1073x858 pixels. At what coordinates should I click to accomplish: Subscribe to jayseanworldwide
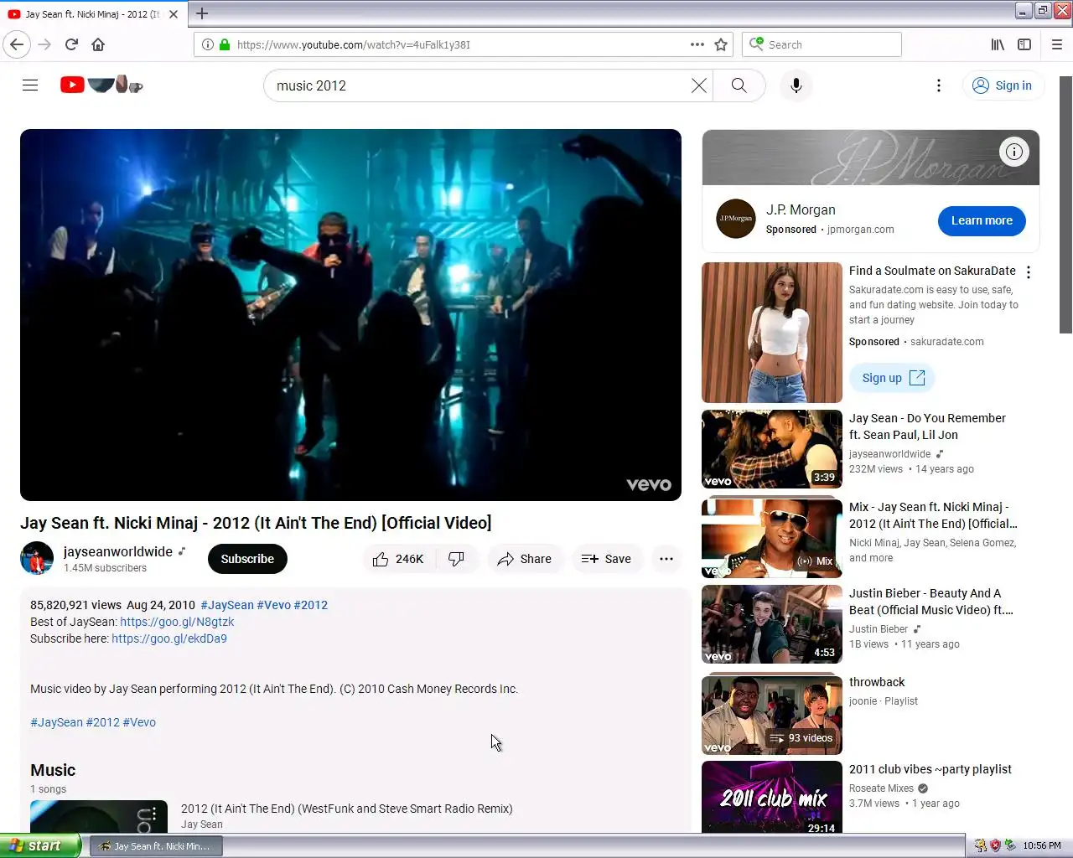pyautogui.click(x=247, y=559)
